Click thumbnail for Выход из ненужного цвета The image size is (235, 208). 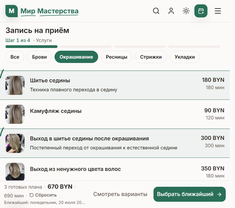(15, 171)
